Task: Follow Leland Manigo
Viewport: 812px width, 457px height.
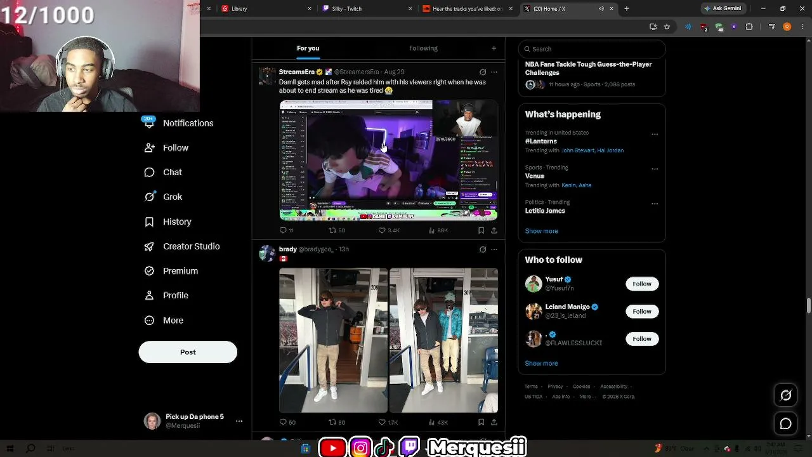Action: (642, 311)
